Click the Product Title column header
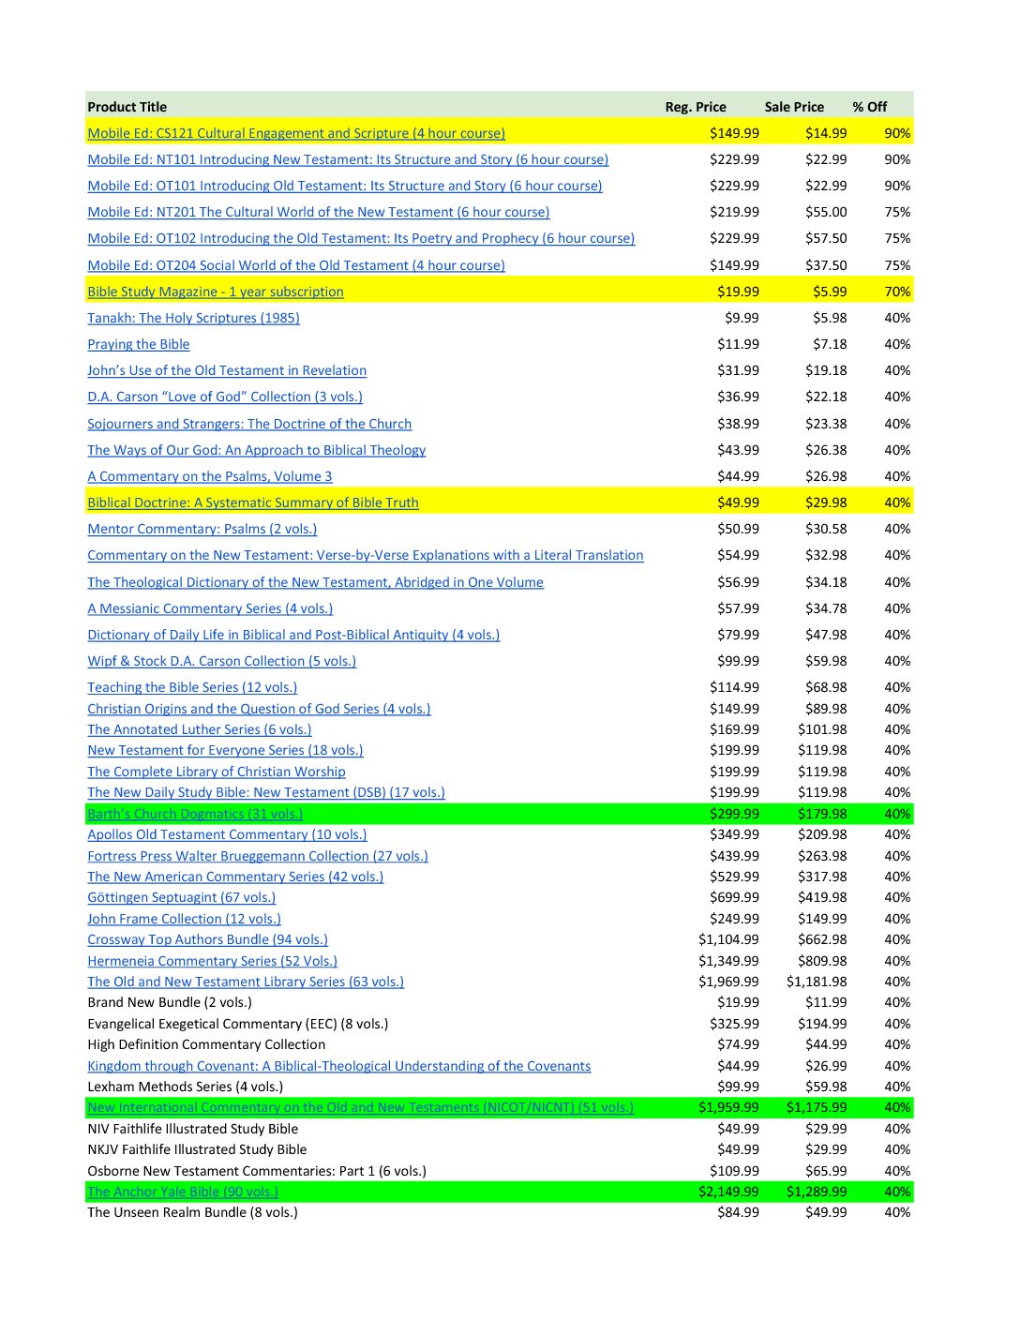The height and width of the screenshot is (1320, 1020). pos(127,107)
